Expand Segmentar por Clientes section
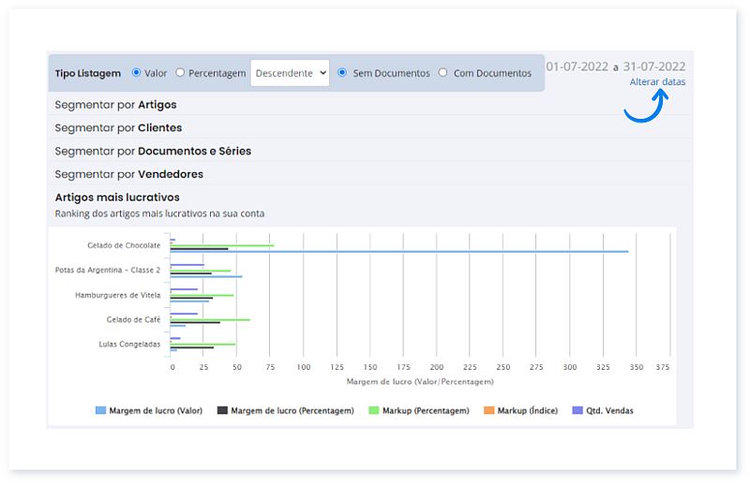The width and height of the screenshot is (750, 484). coord(118,127)
